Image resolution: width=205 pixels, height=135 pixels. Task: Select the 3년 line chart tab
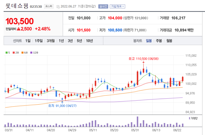[70, 41]
